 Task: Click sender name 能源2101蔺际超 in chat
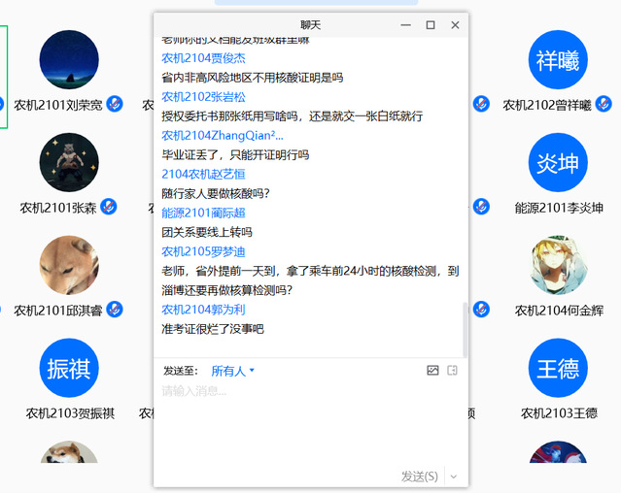point(203,214)
